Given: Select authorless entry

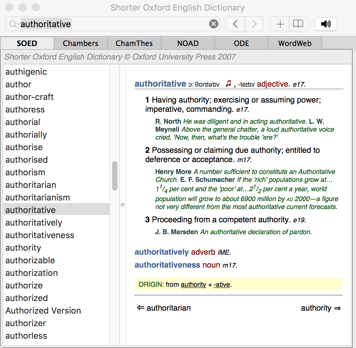Looking at the screenshot, I should point(56,336).
